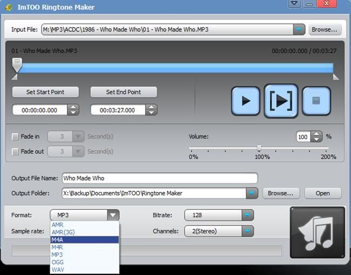Select WAV from the format list
351x275 pixels.
click(x=85, y=270)
